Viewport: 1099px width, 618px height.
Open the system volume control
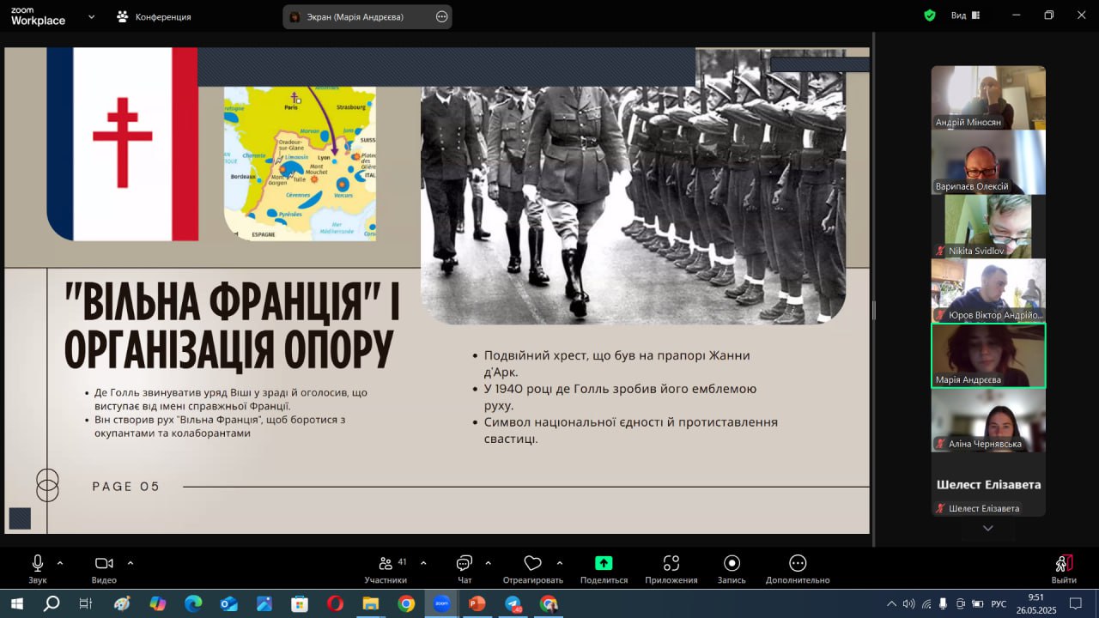coord(909,603)
